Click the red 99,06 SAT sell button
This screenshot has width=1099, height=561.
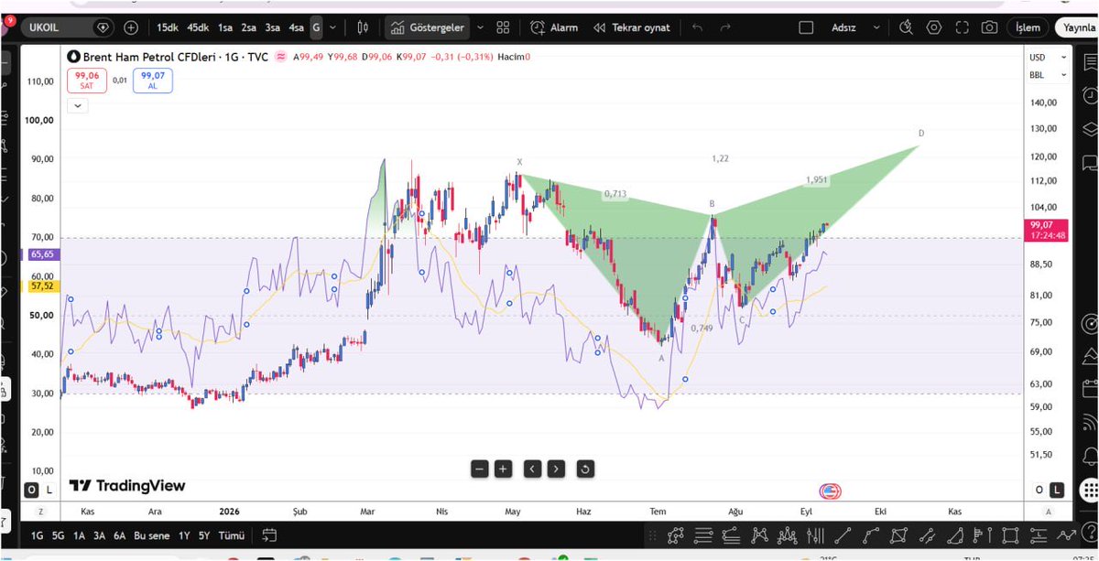coord(86,81)
